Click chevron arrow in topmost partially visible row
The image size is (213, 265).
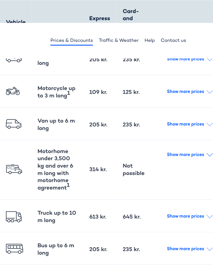pos(210,60)
